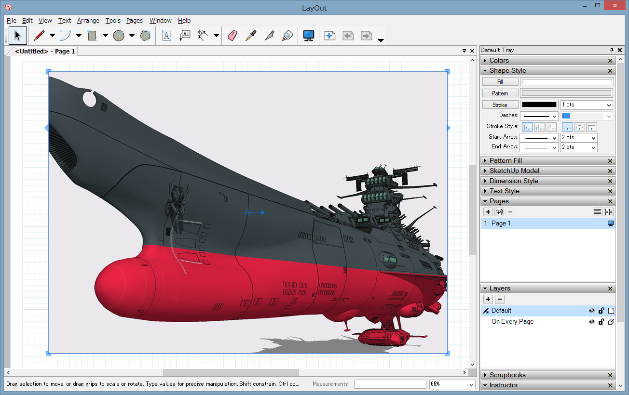The width and height of the screenshot is (629, 395).
Task: Select the Split knife tool
Action: click(269, 36)
